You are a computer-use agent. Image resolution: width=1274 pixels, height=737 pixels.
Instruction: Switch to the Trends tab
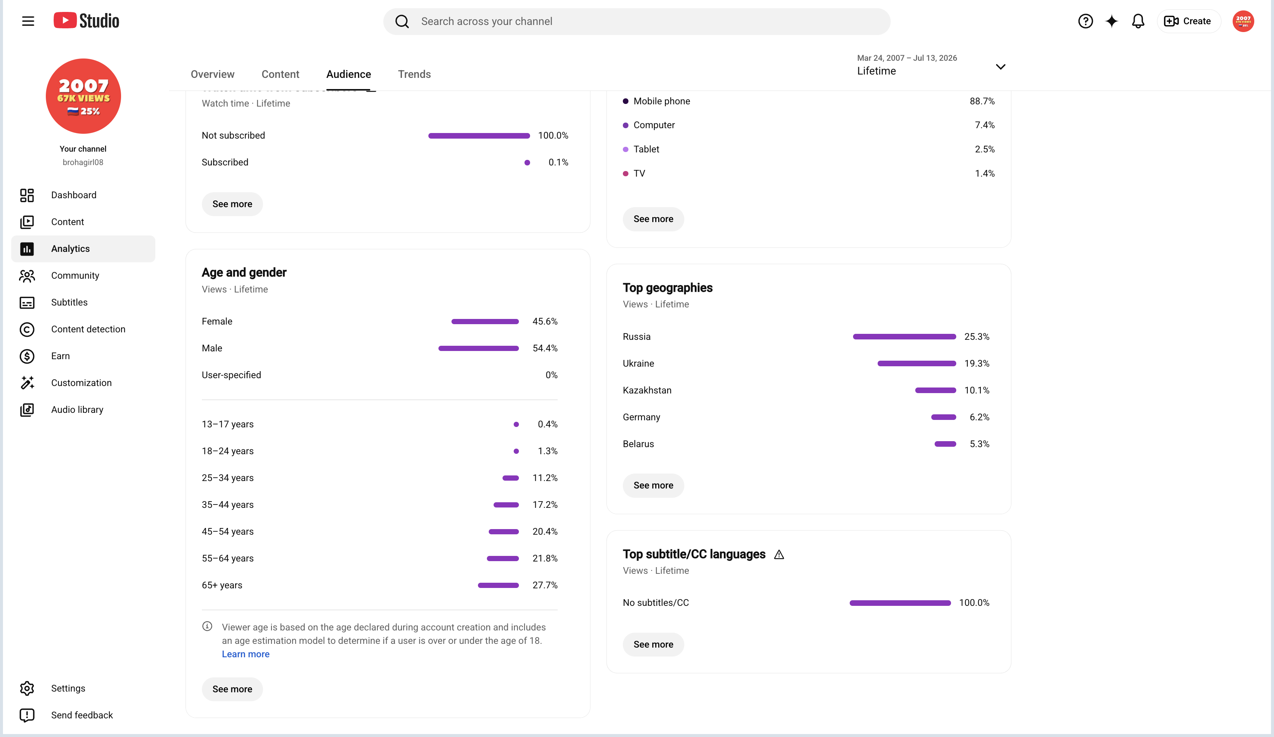point(414,75)
